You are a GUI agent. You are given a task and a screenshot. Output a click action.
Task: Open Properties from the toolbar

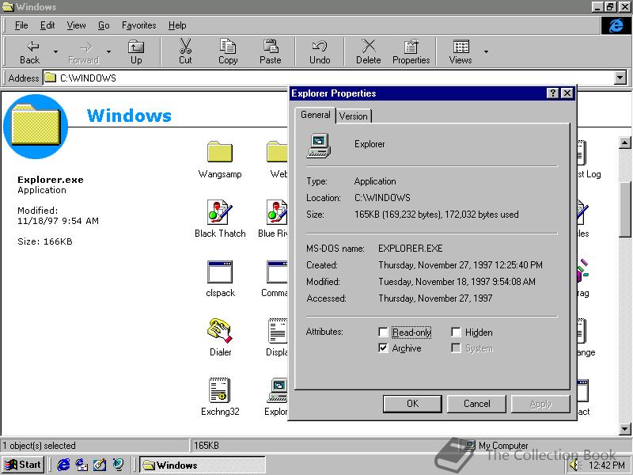tap(411, 51)
